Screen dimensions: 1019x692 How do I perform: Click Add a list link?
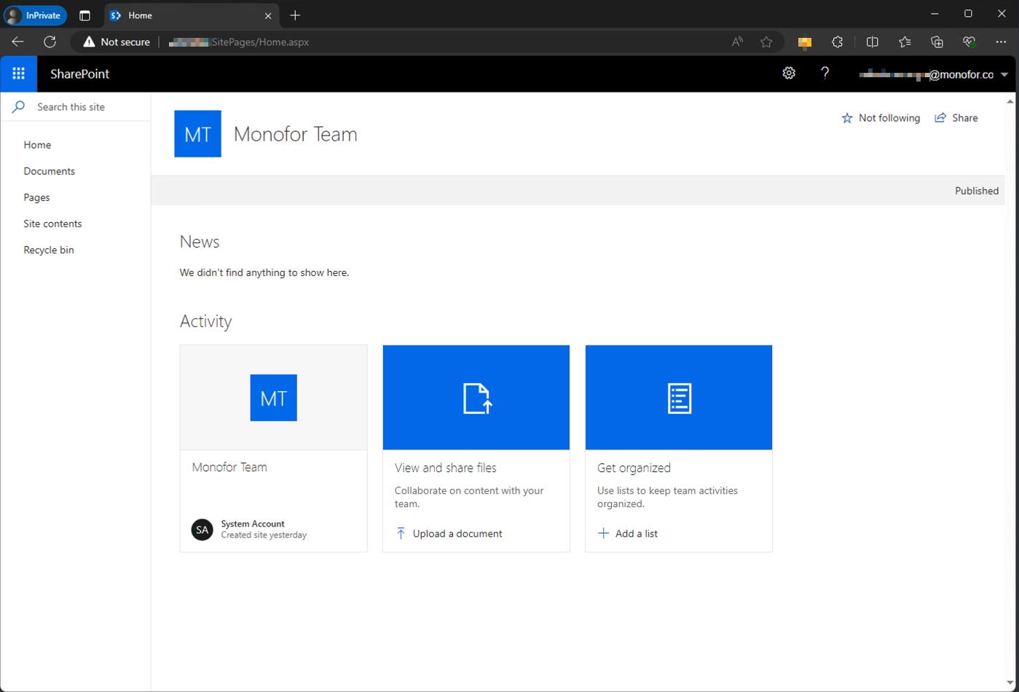click(636, 534)
